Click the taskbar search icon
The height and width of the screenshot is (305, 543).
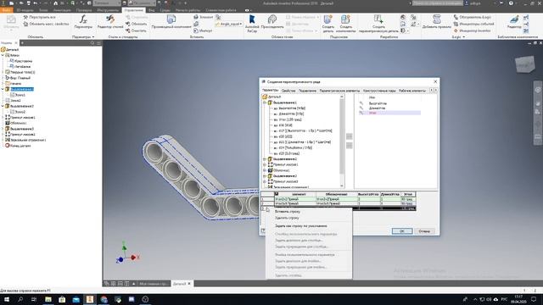20,299
